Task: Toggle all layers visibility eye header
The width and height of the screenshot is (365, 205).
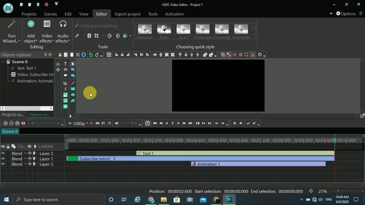Action: (3, 147)
